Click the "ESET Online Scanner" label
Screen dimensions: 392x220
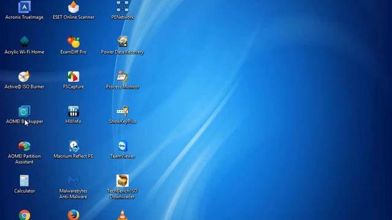(73, 17)
